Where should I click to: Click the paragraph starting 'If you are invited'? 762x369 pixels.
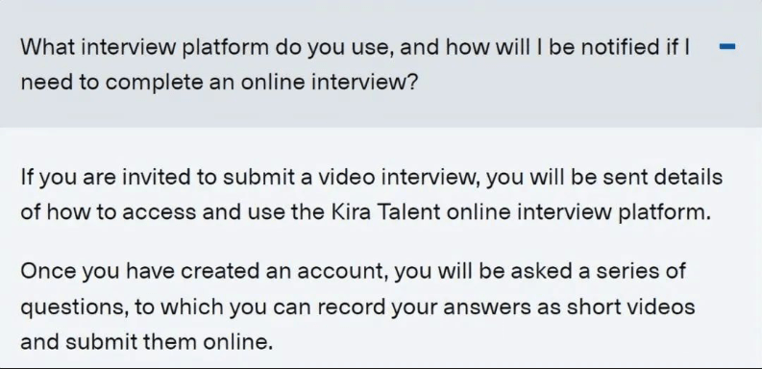click(371, 194)
